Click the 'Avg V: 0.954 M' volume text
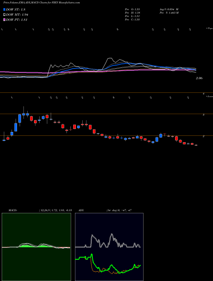The height and width of the screenshot is (281, 213). tap(169, 9)
